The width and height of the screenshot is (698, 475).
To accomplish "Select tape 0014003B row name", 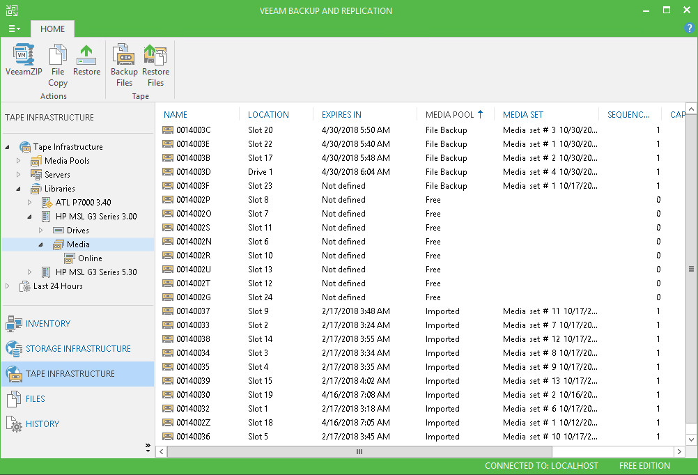I will 193,158.
